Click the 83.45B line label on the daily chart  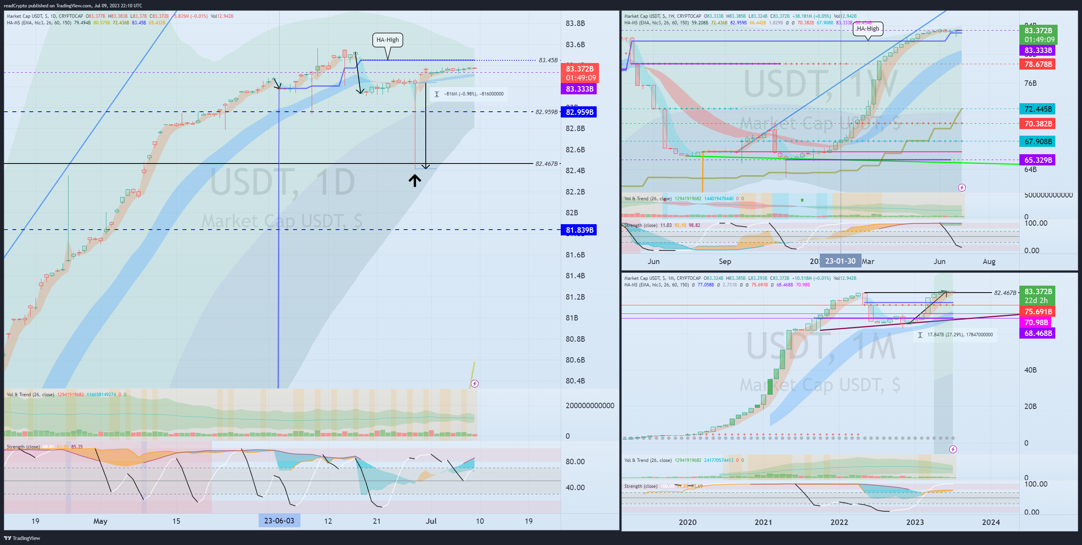[548, 60]
